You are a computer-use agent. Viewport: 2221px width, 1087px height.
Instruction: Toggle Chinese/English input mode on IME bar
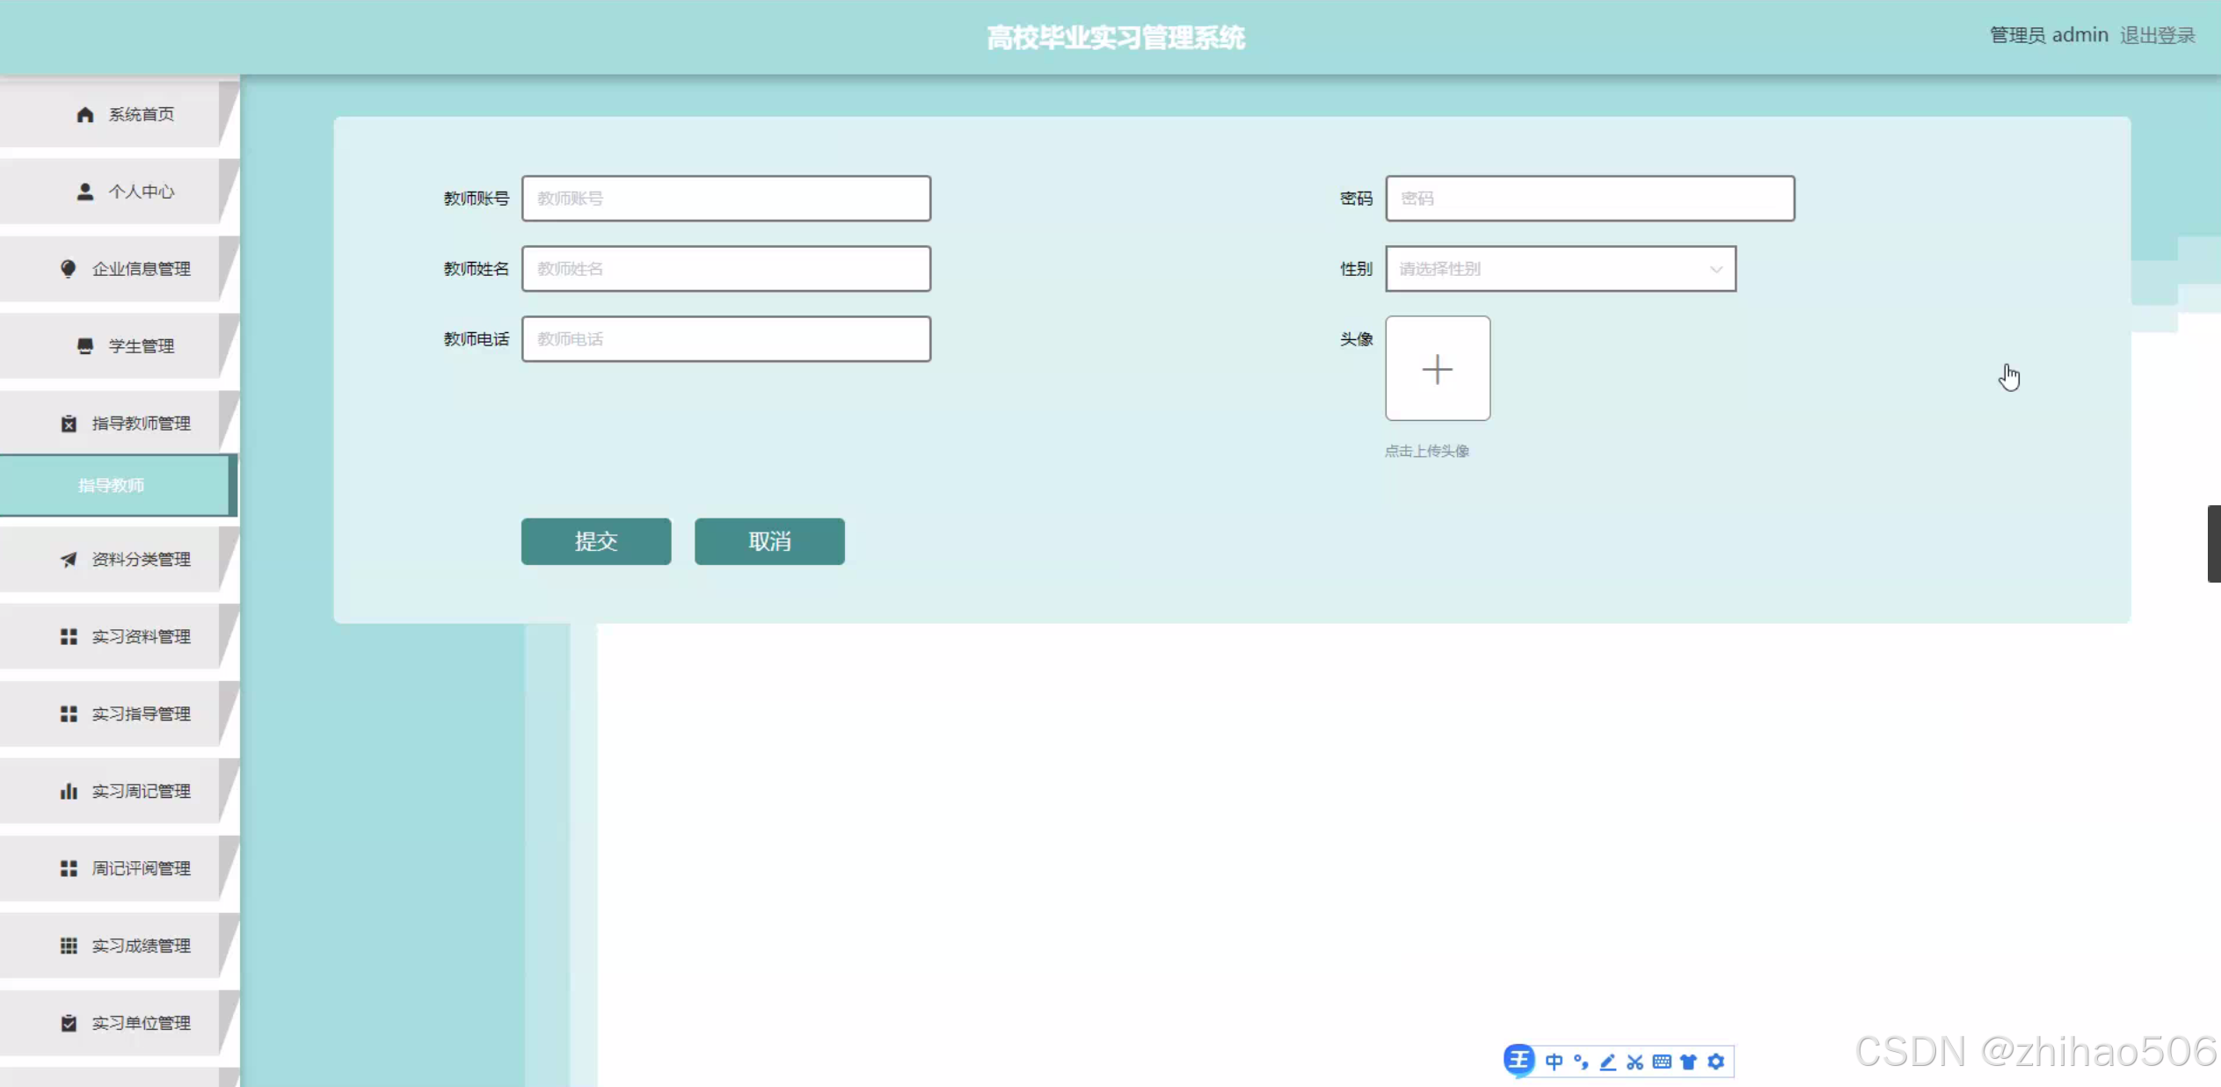pyautogui.click(x=1555, y=1061)
